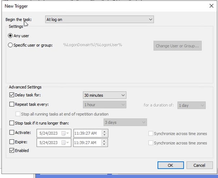The width and height of the screenshot is (218, 178).
Task: Select the Any user radio button
Action: (10, 36)
